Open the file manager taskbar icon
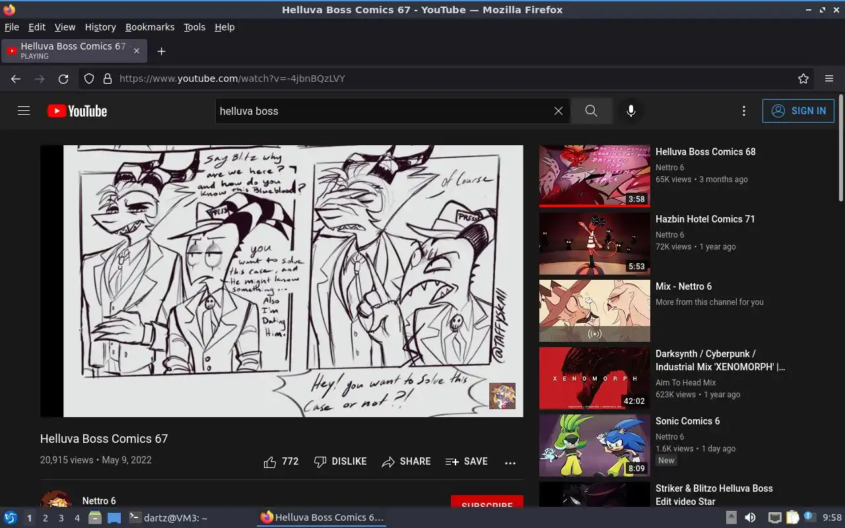This screenshot has height=528, width=845. coord(95,518)
